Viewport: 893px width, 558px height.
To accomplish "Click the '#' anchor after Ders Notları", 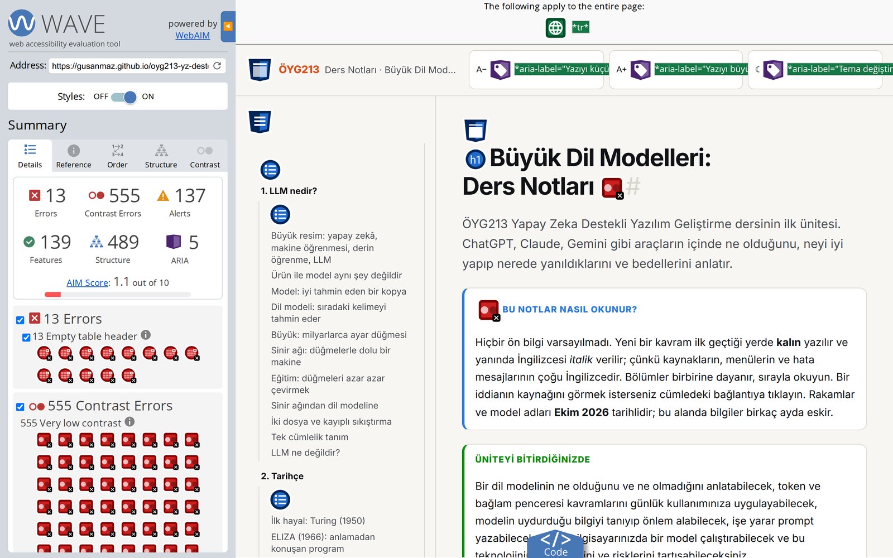I will 633,186.
